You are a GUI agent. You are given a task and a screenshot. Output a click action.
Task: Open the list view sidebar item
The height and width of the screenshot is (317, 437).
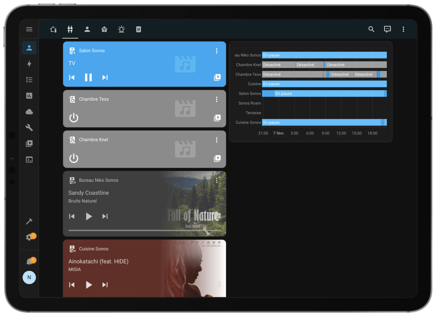29,80
